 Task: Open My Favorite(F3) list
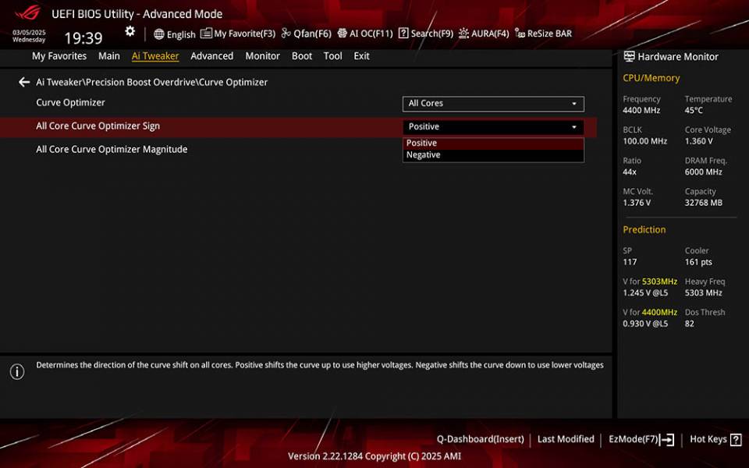tap(238, 34)
